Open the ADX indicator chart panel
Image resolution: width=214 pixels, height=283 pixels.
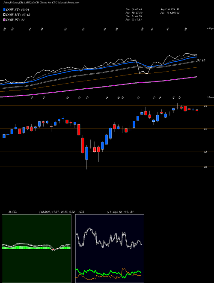pos(110,249)
